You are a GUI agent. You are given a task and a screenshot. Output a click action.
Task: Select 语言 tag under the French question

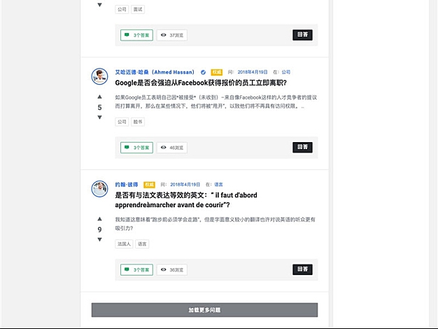coord(142,244)
